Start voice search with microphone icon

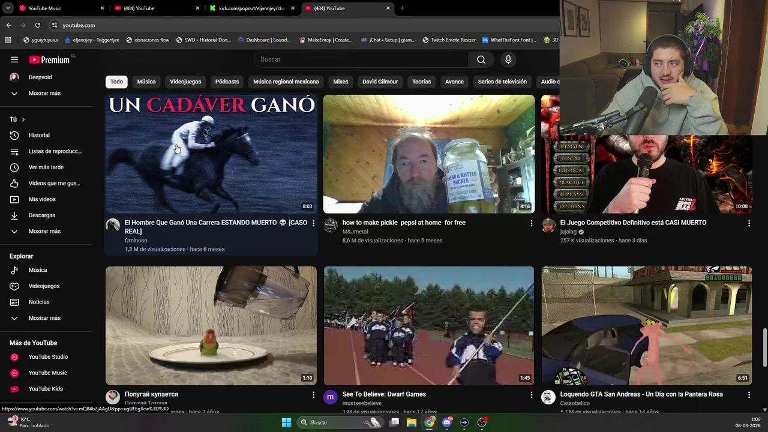[x=508, y=59]
